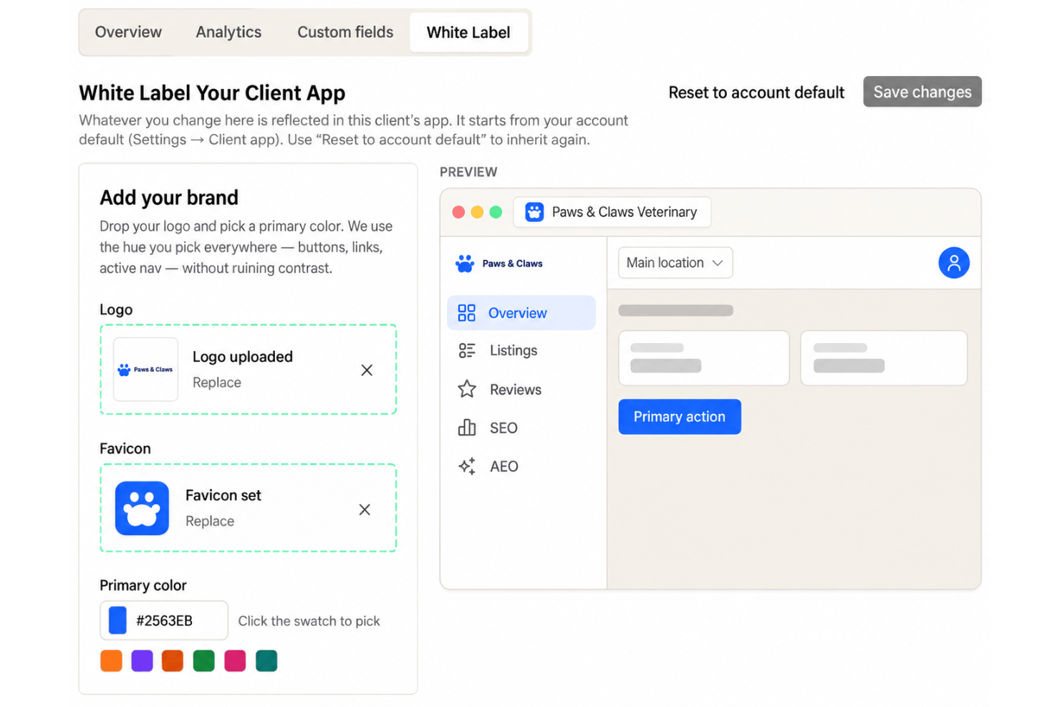Click the "Add your brand" heading
The image size is (1060, 707).
[x=169, y=198]
